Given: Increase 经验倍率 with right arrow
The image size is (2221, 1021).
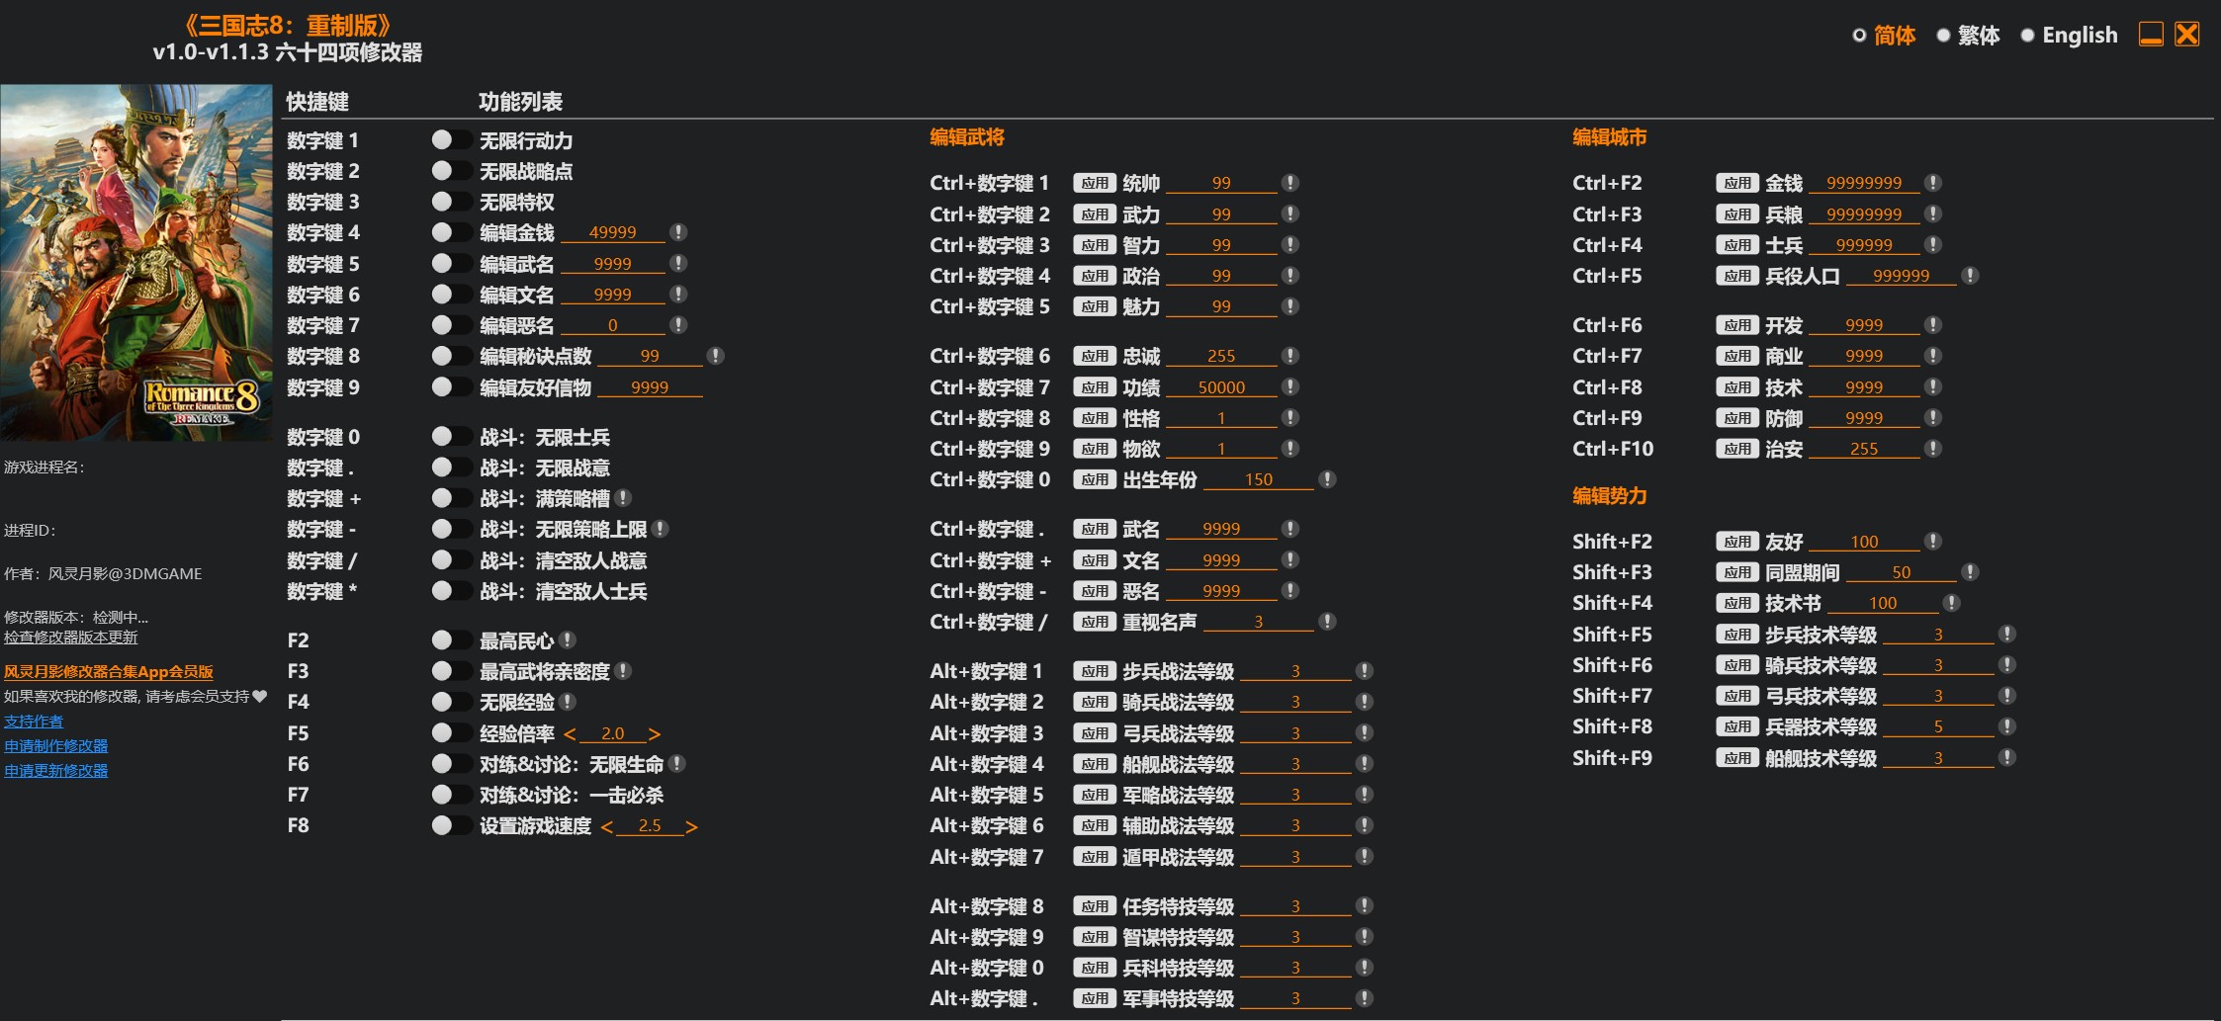Looking at the screenshot, I should click(x=655, y=733).
